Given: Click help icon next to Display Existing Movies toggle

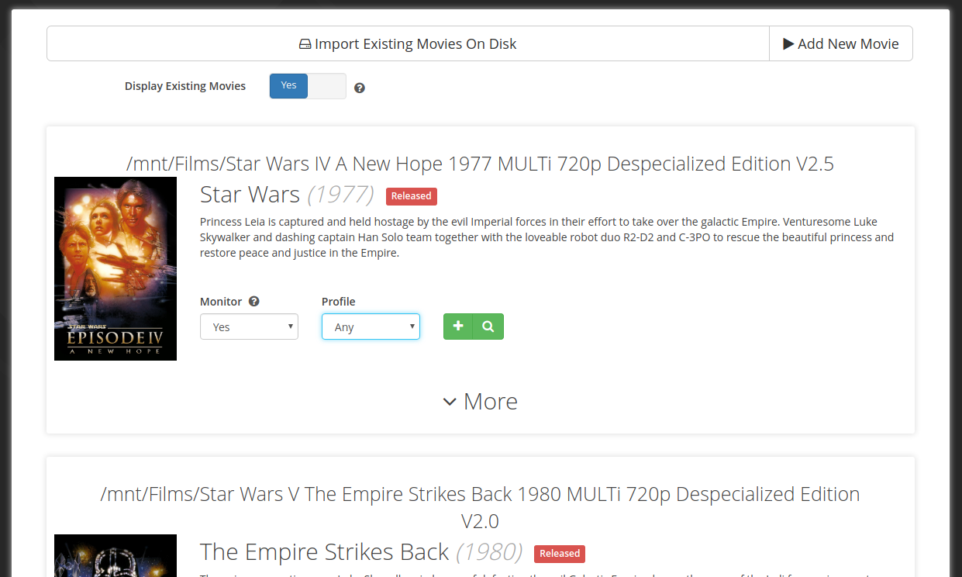Looking at the screenshot, I should pyautogui.click(x=360, y=88).
